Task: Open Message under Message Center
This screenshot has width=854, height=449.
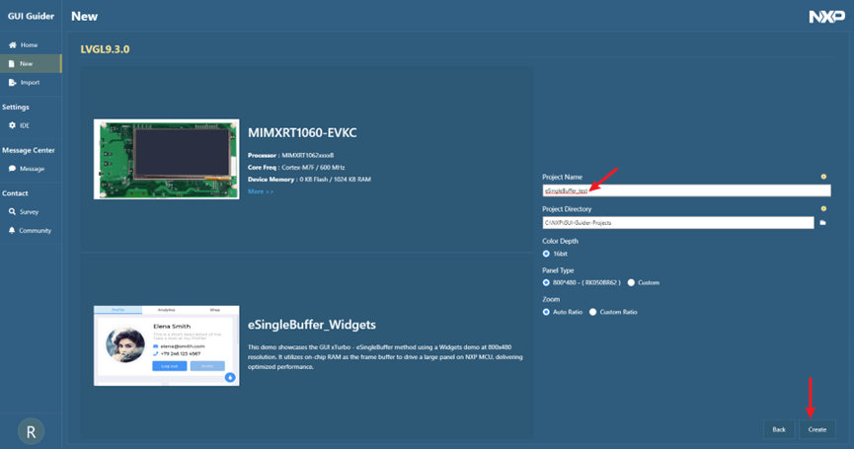Action: click(31, 169)
